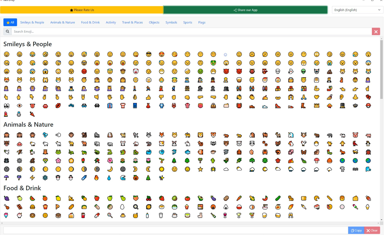Pick the gold crown emoji

tap(317, 106)
